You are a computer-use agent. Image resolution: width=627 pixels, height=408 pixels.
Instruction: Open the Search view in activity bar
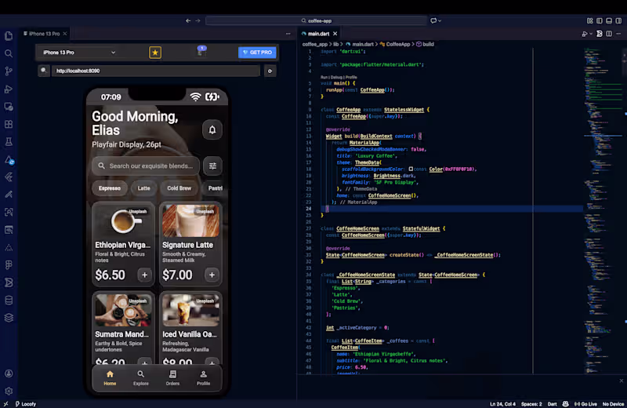tap(9, 53)
